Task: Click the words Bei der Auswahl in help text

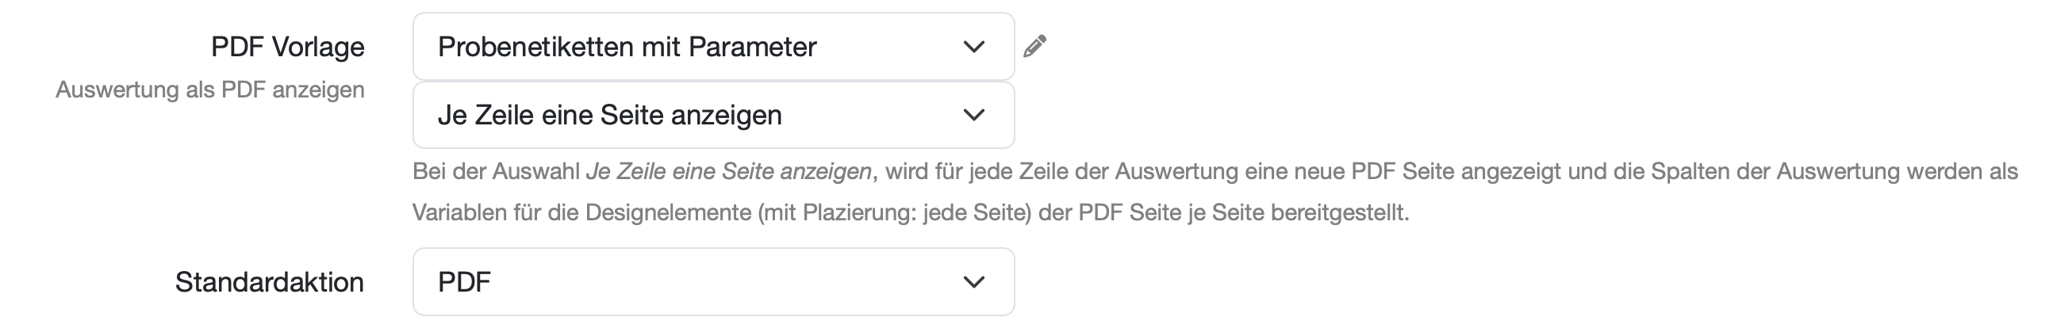Action: click(496, 171)
